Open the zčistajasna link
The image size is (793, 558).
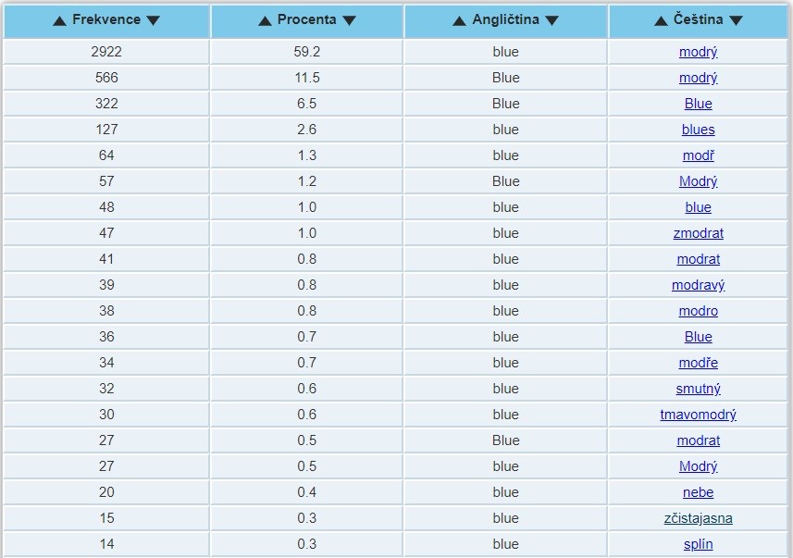pyautogui.click(x=698, y=518)
